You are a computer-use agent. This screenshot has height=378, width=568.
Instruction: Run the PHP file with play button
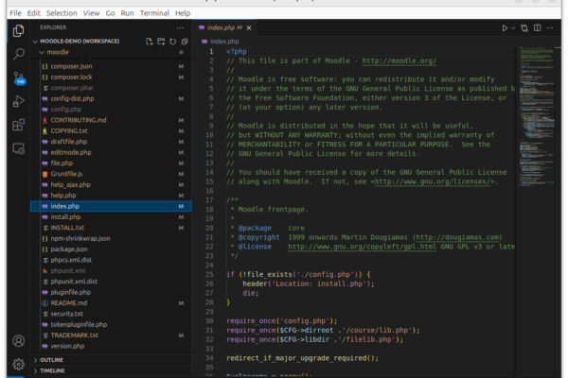tap(505, 27)
